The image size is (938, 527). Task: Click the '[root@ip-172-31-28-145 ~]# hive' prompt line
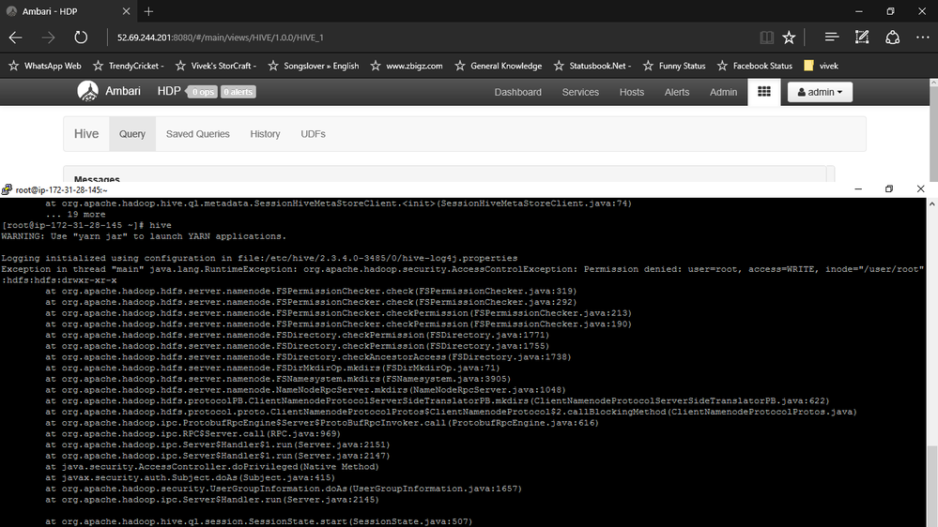86,225
